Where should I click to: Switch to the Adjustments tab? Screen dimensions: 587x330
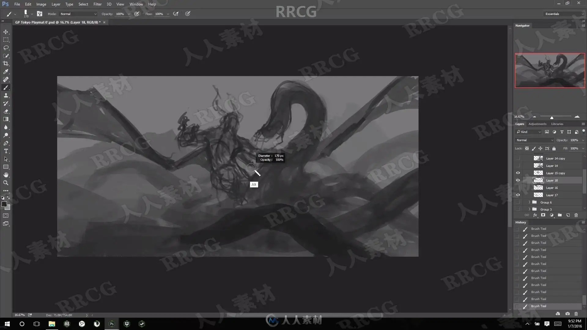537,124
